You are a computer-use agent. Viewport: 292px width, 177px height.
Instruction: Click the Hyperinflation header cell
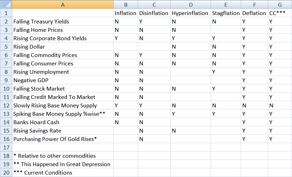point(191,13)
